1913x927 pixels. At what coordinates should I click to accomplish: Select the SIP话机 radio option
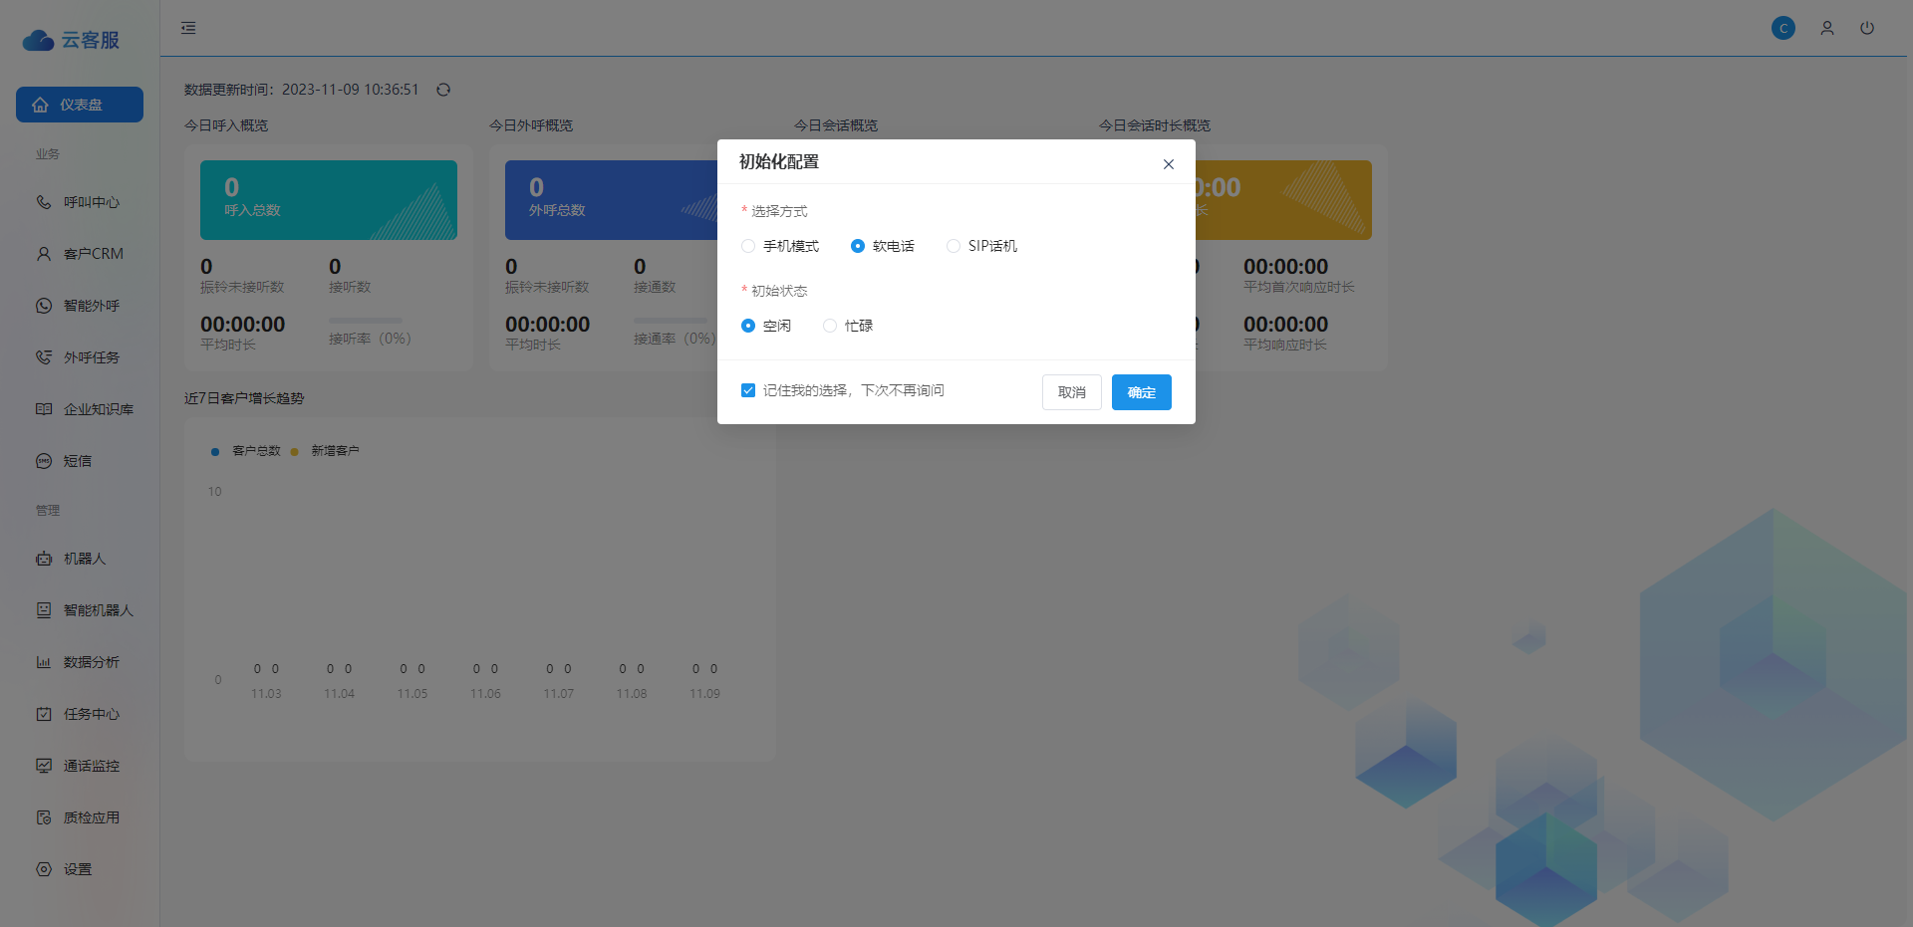pos(954,246)
